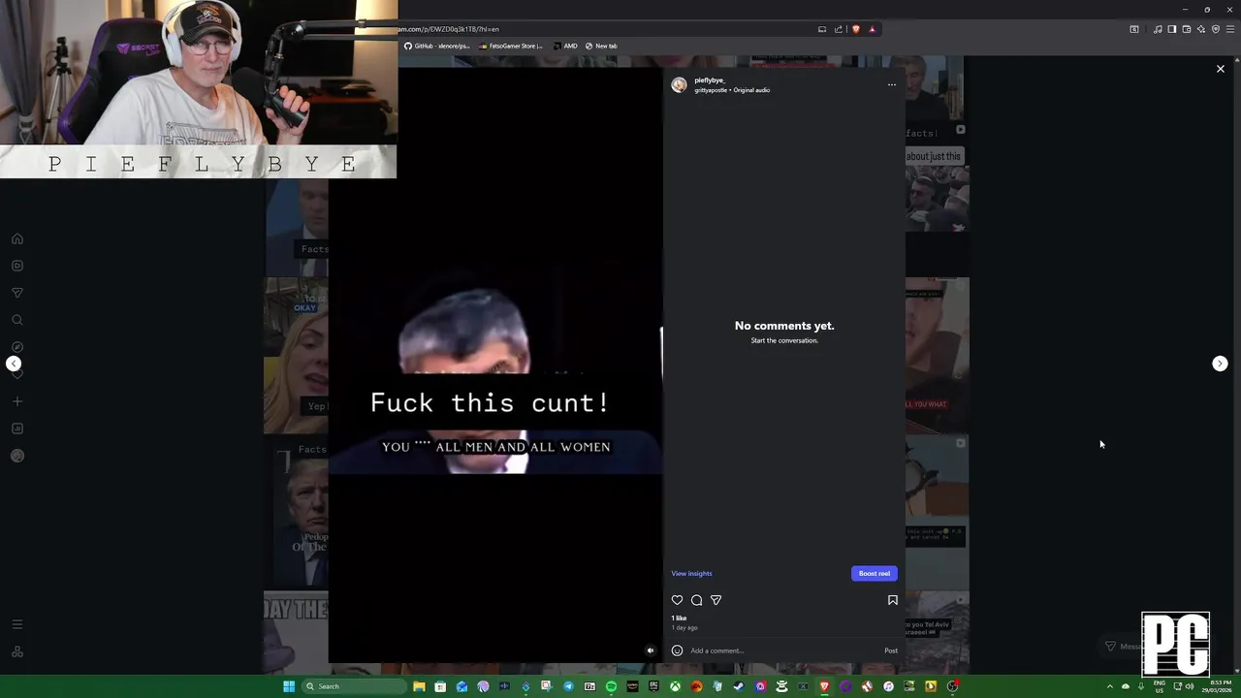1241x698 pixels.
Task: Open the Original audio link
Action: (x=751, y=90)
